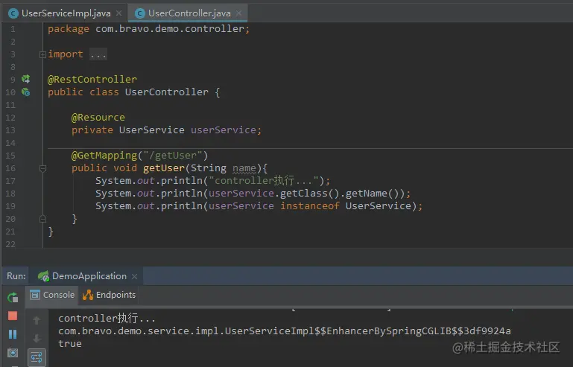This screenshot has width=573, height=367.
Task: Click the Console tab icon
Action: click(x=35, y=295)
